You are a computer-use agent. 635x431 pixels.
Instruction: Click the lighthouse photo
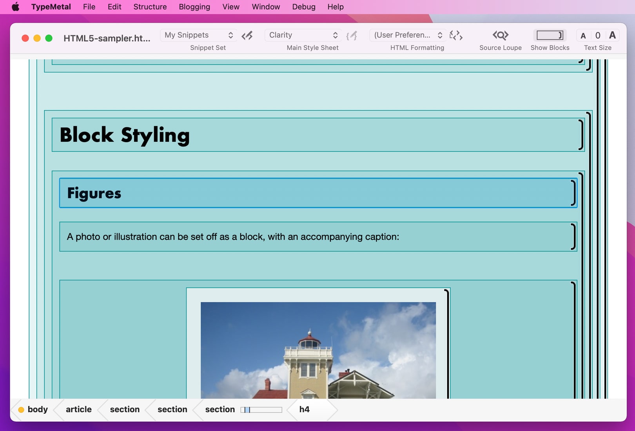tap(318, 350)
